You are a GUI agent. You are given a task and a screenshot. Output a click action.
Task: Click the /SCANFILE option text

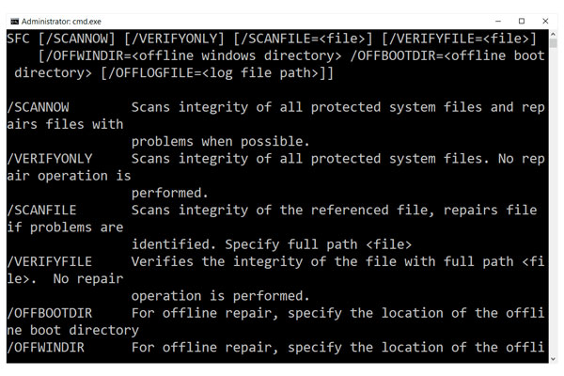point(41,211)
